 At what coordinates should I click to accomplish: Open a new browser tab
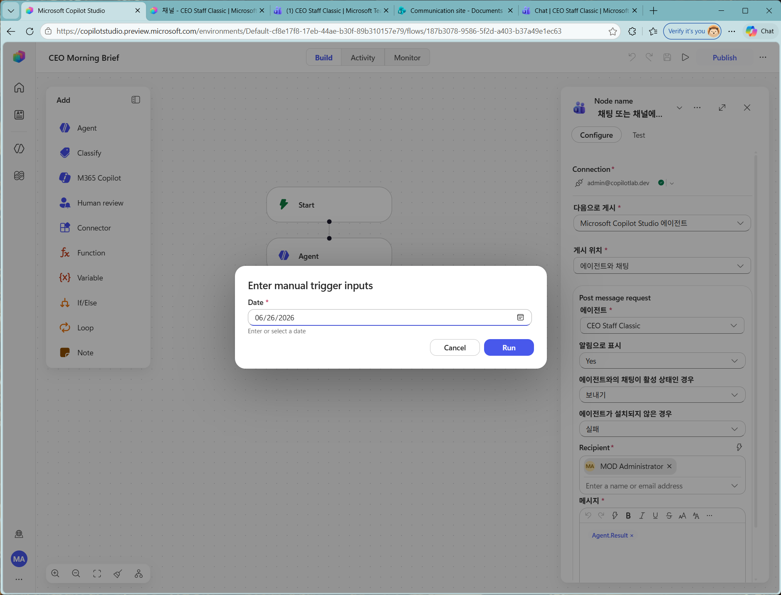(x=653, y=11)
